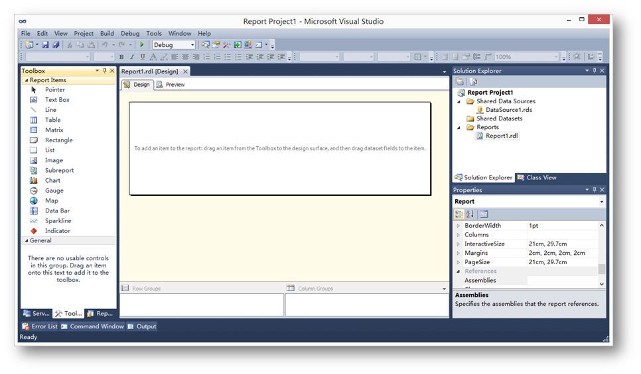Click the Background Color highlighter icon
The width and height of the screenshot is (641, 374).
(x=164, y=57)
